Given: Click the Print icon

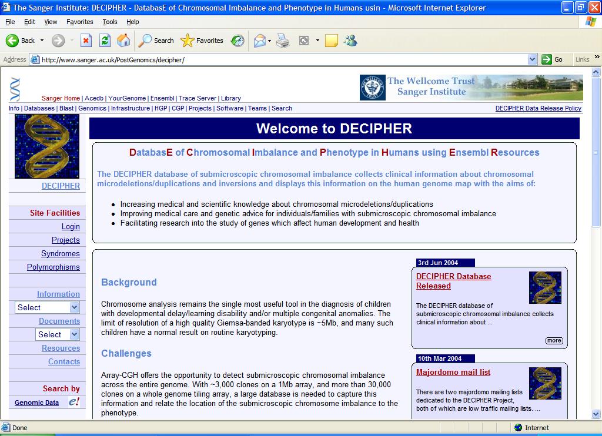Looking at the screenshot, I should coord(283,41).
